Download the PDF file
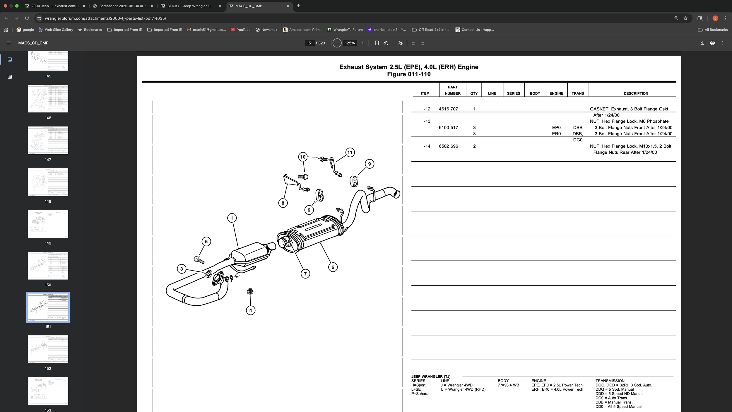 pyautogui.click(x=702, y=43)
